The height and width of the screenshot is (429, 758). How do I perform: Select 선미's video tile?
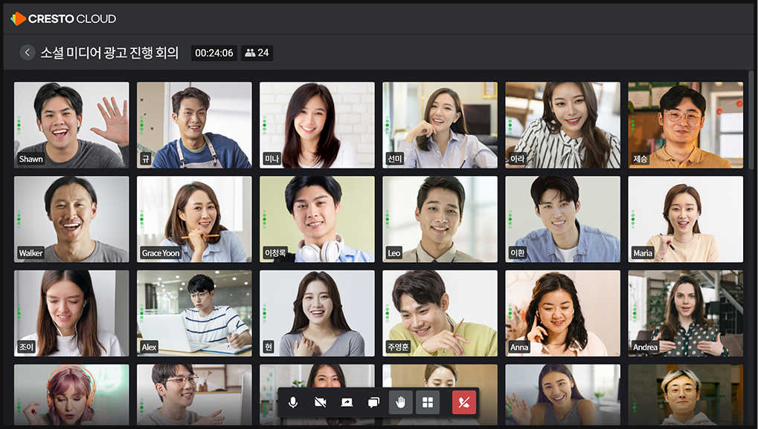point(440,125)
